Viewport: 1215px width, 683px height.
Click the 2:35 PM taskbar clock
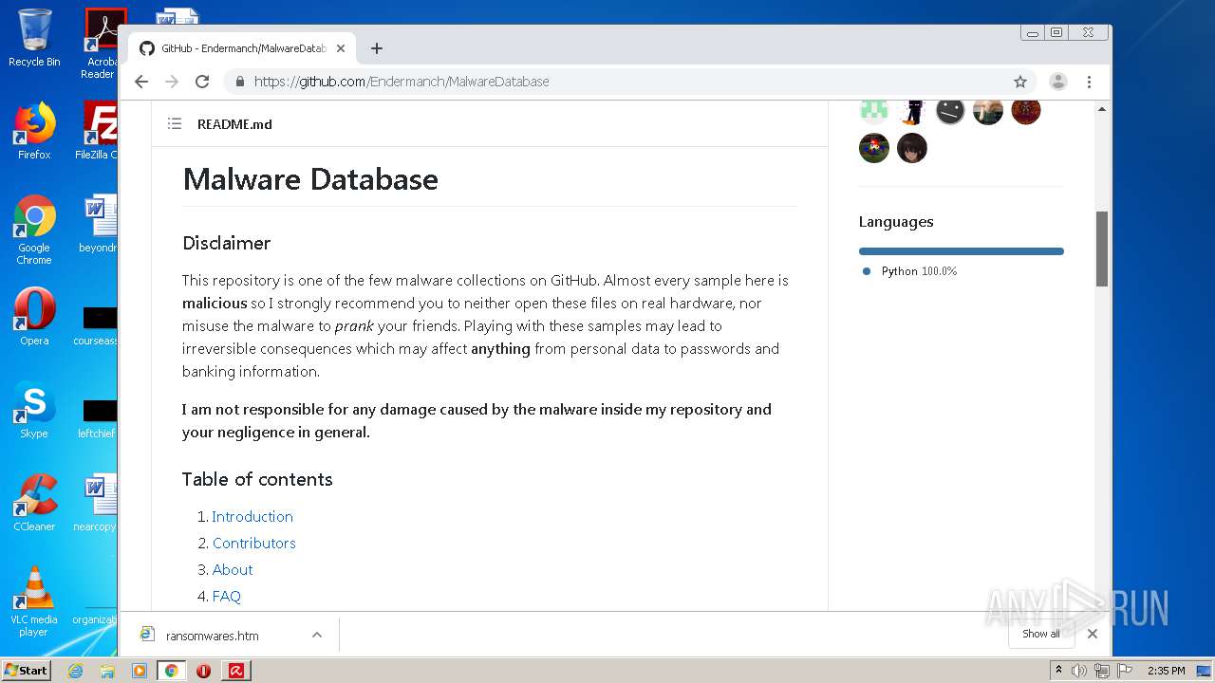tap(1166, 671)
